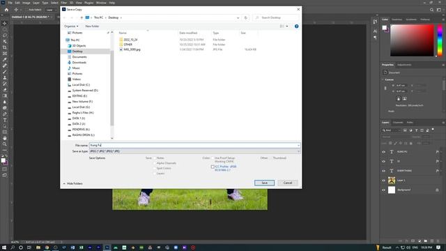The image size is (446, 251).
Task: Open the view options dropdown arrow
Action: tap(286, 26)
